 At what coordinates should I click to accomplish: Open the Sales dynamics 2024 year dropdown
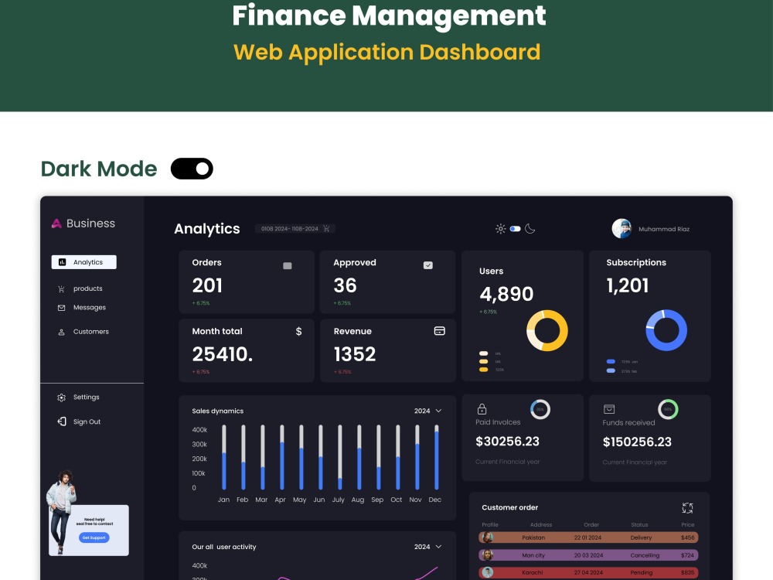(x=427, y=411)
